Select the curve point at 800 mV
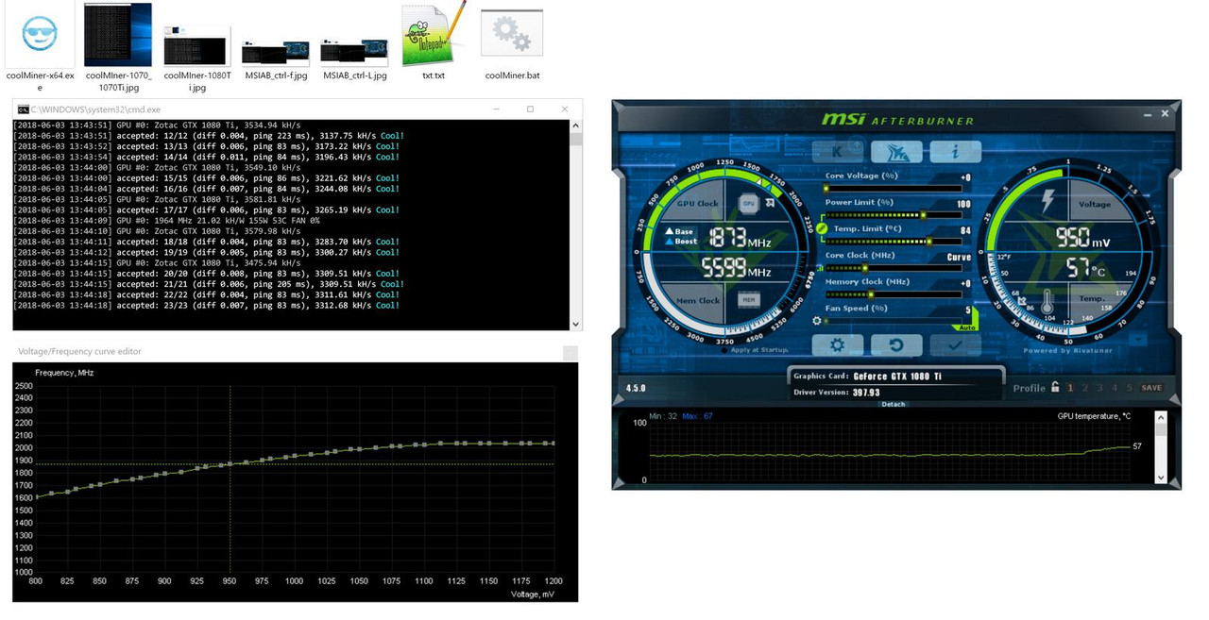Image resolution: width=1209 pixels, height=620 pixels. pos(36,496)
